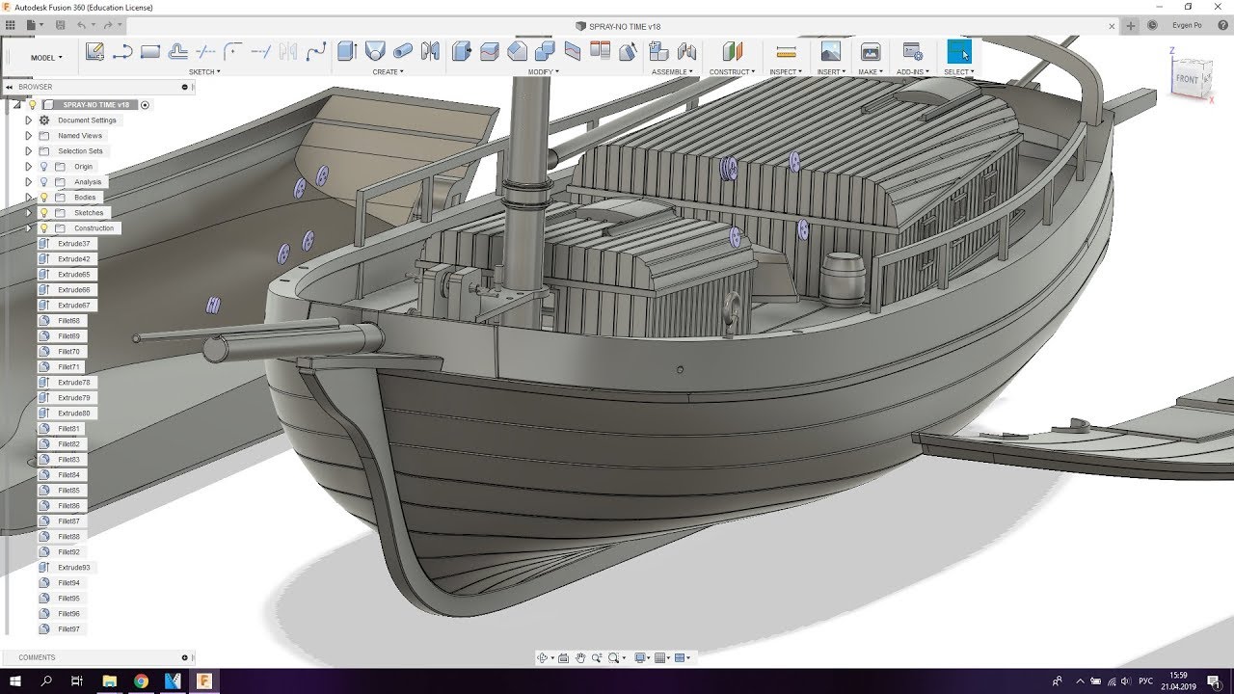The image size is (1234, 694).
Task: Open the INSPECT menu
Action: coord(786,72)
